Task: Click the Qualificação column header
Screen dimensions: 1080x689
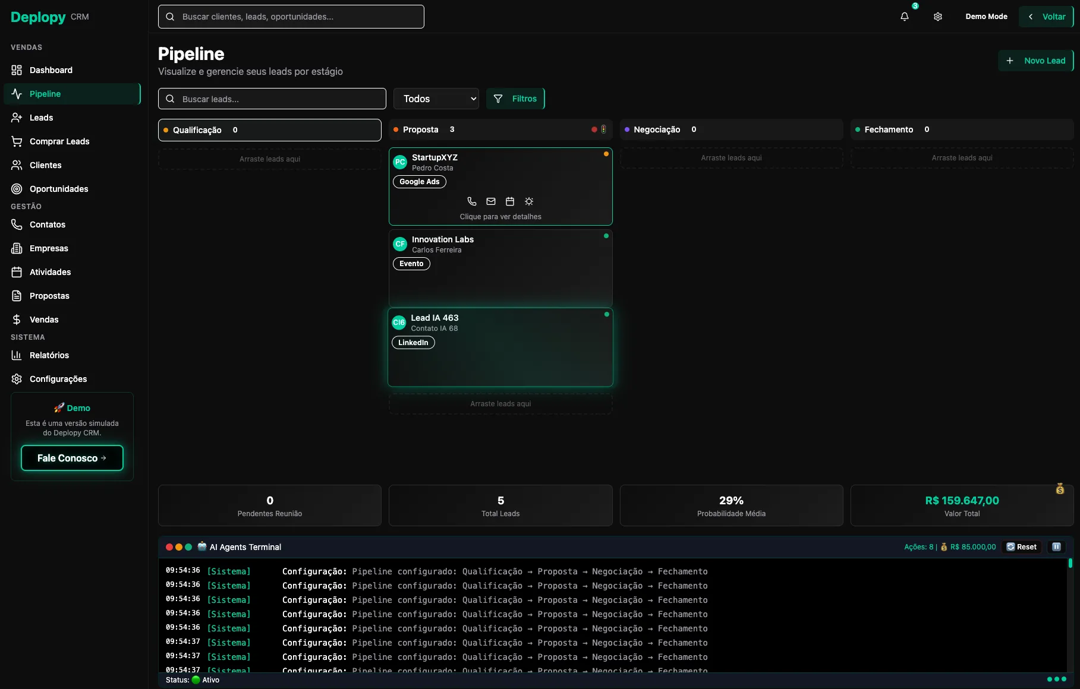Action: coord(270,130)
